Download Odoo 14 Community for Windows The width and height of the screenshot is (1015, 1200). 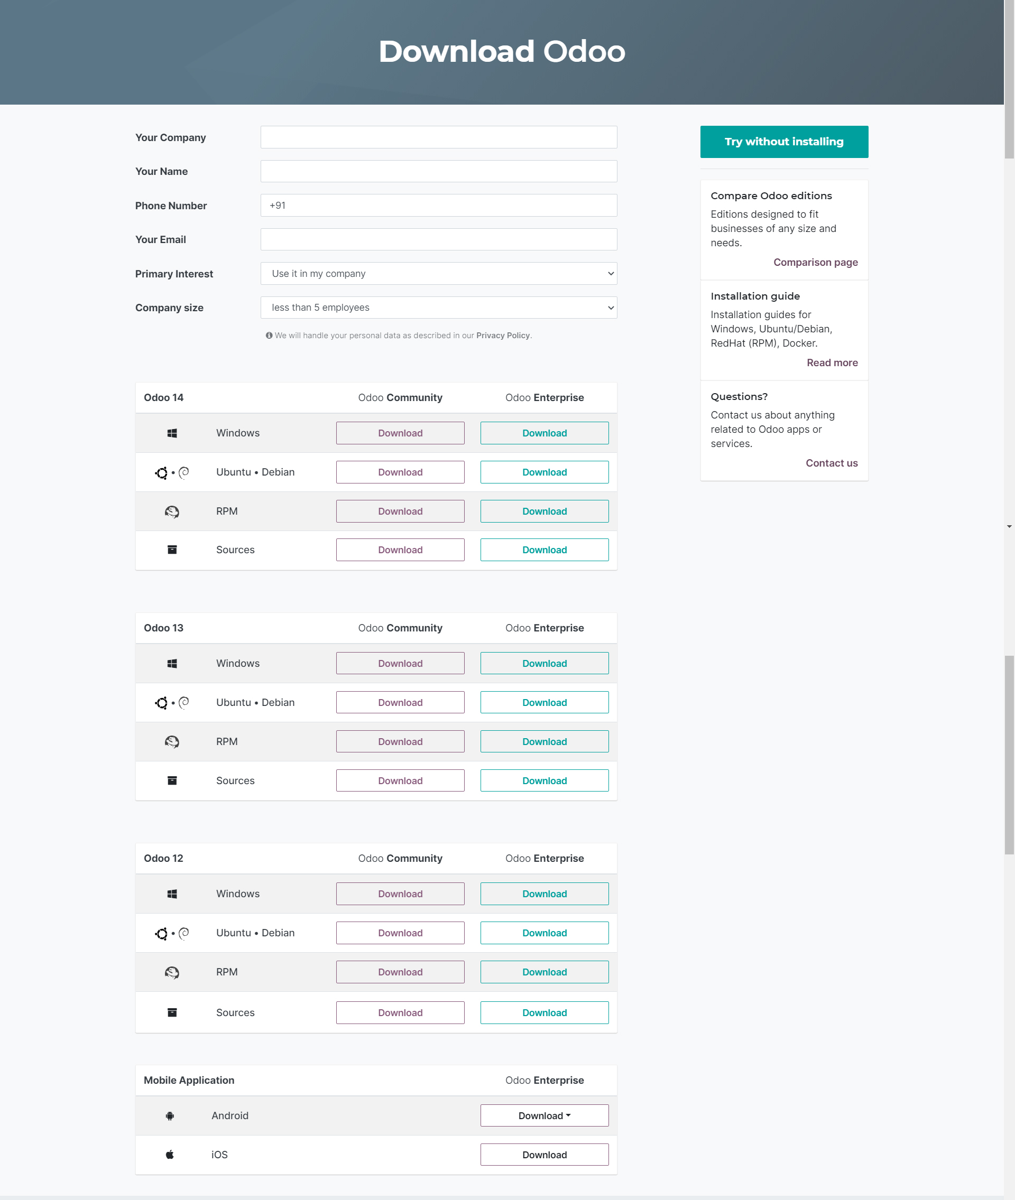(400, 433)
